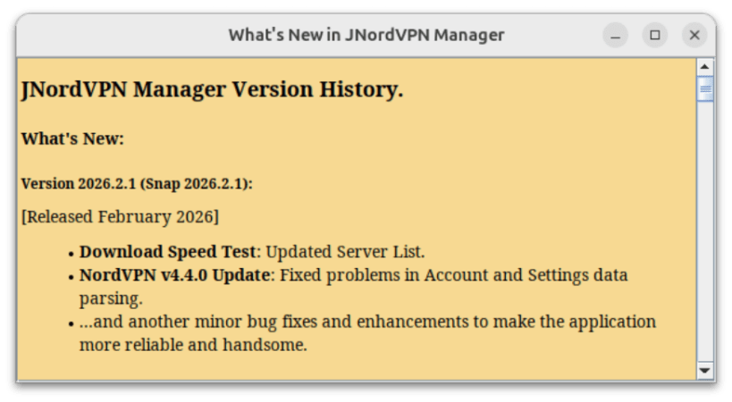The width and height of the screenshot is (732, 402).
Task: Click the scrollbar up arrow
Action: coord(705,67)
